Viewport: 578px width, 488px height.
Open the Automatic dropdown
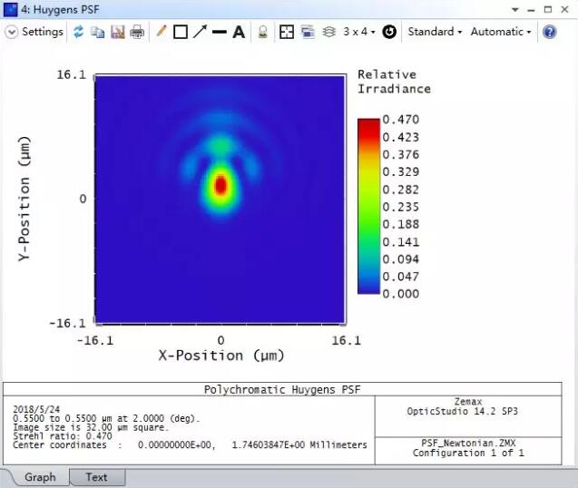[501, 32]
